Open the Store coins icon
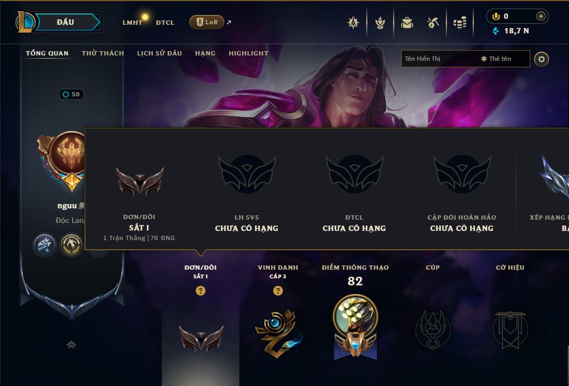 [460, 23]
